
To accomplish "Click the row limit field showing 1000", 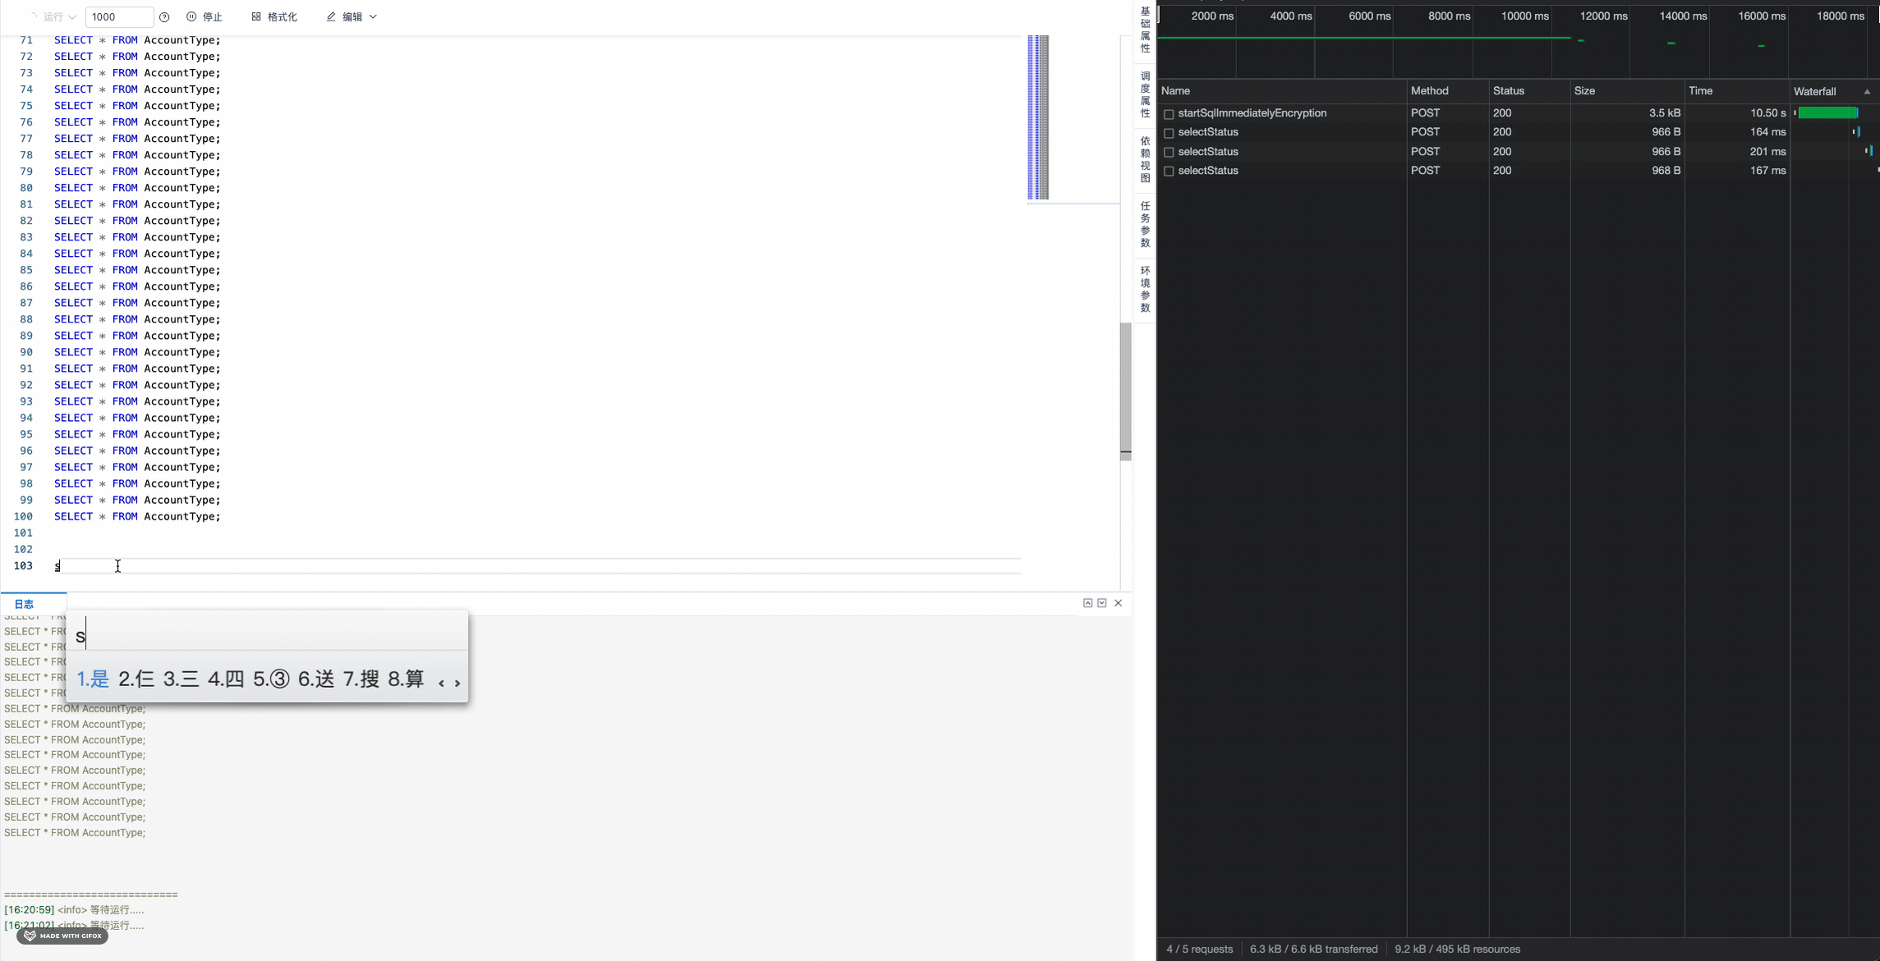I will click(118, 17).
